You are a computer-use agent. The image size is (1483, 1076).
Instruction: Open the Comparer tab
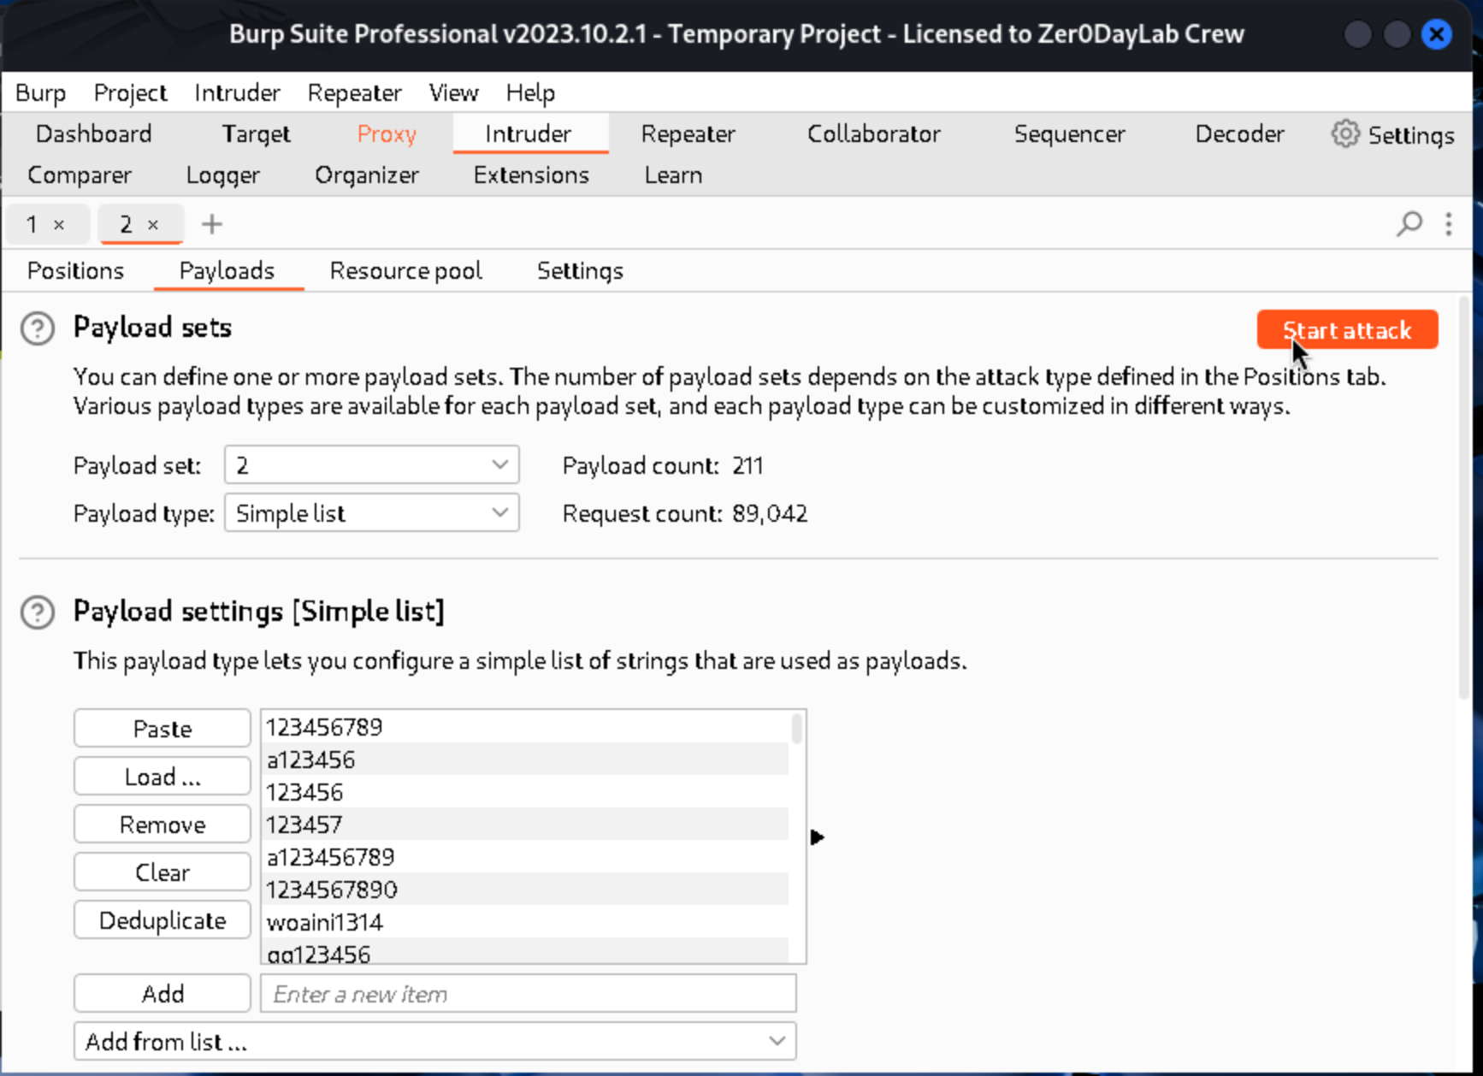[80, 175]
